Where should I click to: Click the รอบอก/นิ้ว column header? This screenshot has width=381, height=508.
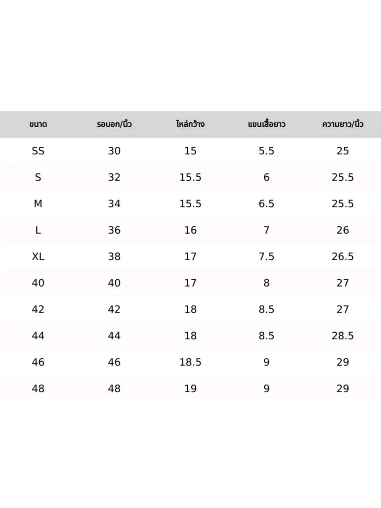(x=114, y=124)
